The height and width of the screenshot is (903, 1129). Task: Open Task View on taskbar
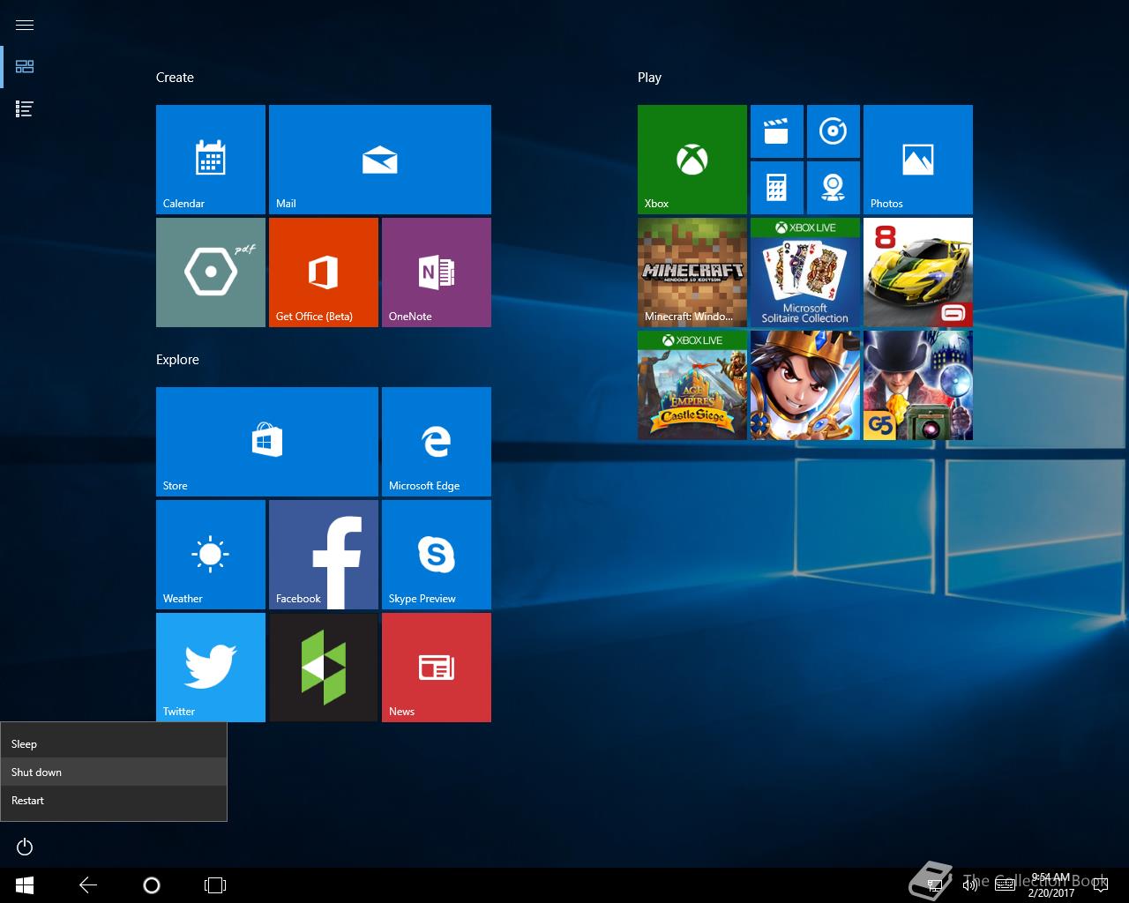point(215,885)
